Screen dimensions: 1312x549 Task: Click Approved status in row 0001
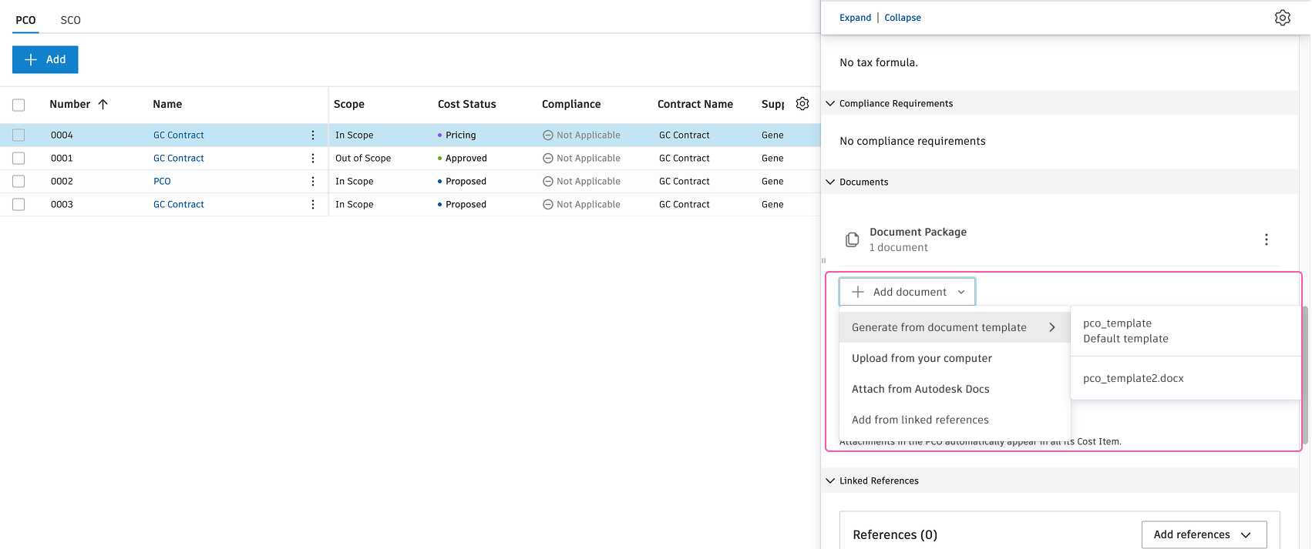pyautogui.click(x=466, y=158)
